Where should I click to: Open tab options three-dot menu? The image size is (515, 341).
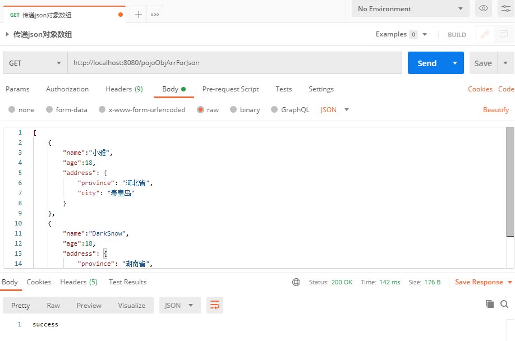pyautogui.click(x=155, y=15)
